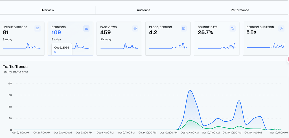Click the BOUNCE RATE card label

[x=207, y=27]
